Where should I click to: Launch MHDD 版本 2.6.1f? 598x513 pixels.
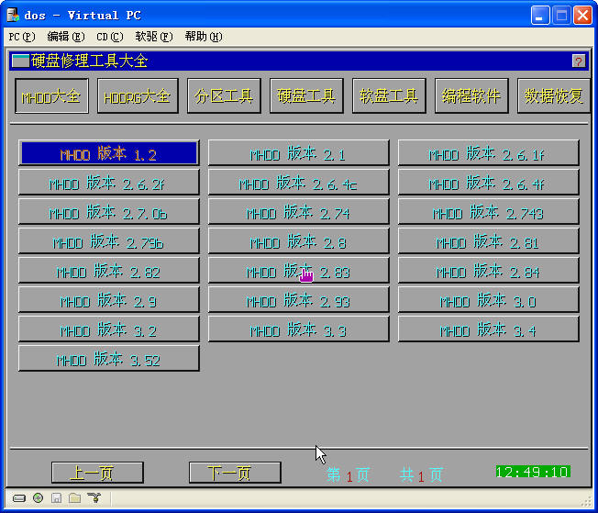point(488,153)
